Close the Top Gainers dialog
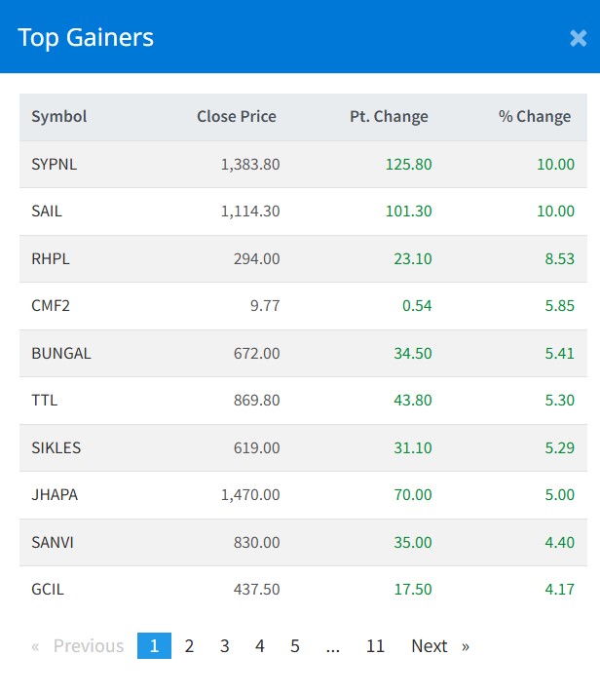This screenshot has height=694, width=600. (578, 38)
